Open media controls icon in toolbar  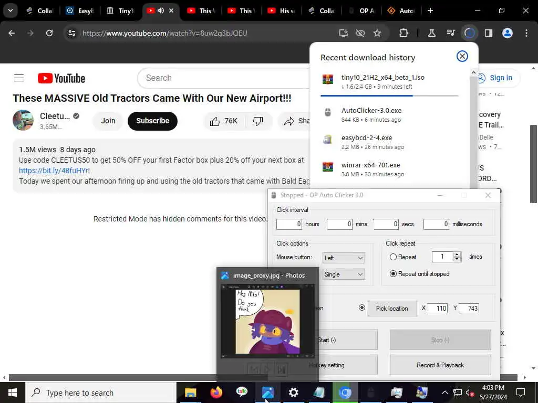(450, 33)
